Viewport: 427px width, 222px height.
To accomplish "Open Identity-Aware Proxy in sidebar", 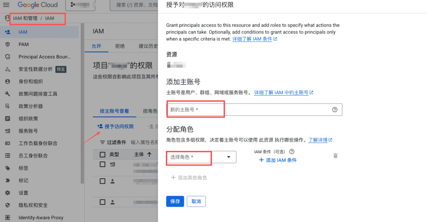I will (x=41, y=218).
